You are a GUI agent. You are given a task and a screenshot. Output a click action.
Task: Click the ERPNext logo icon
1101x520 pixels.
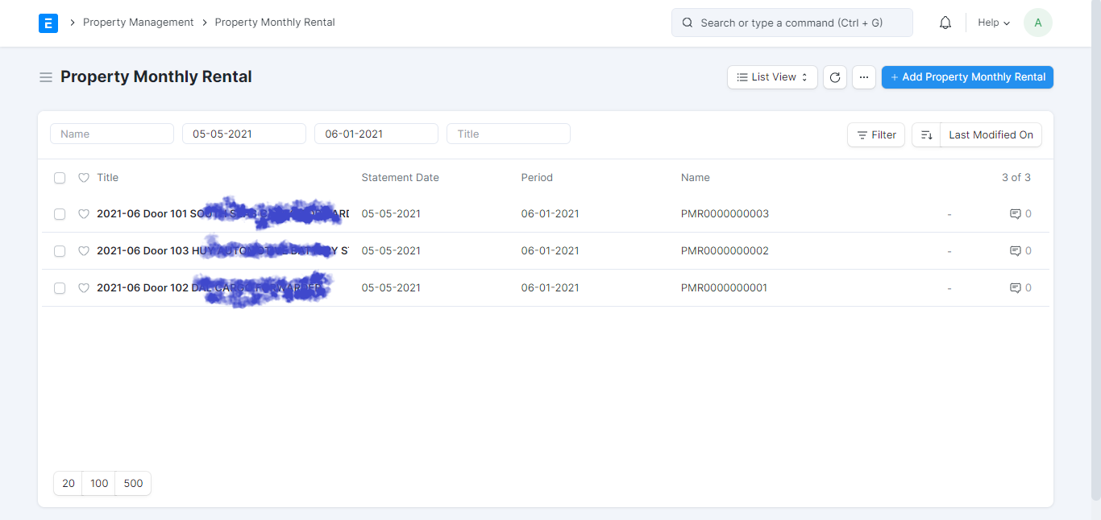click(x=48, y=23)
